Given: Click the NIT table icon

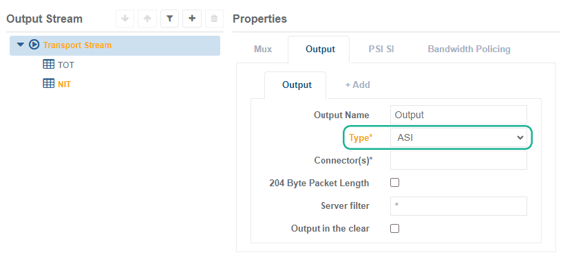Looking at the screenshot, I should click(48, 84).
